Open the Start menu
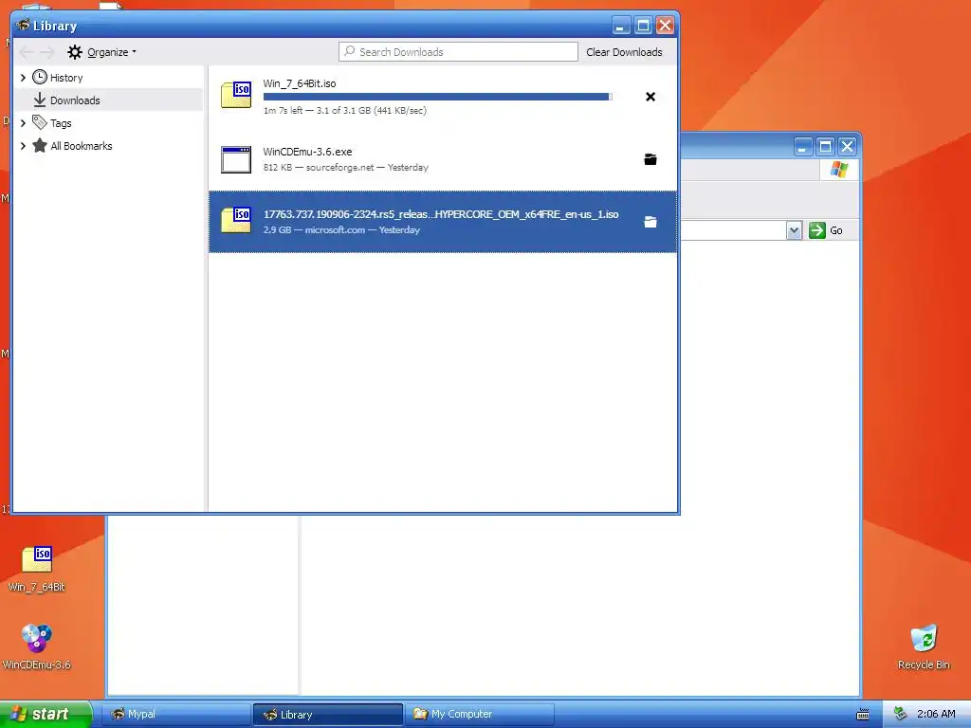971x728 pixels. click(46, 714)
